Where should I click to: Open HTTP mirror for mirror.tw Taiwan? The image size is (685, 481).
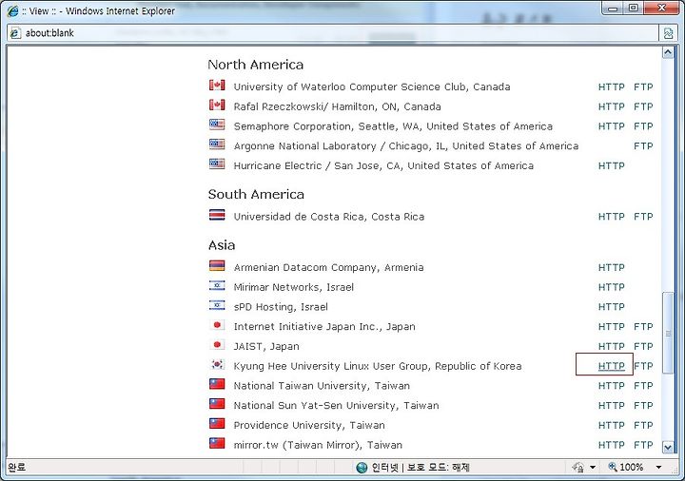611,445
